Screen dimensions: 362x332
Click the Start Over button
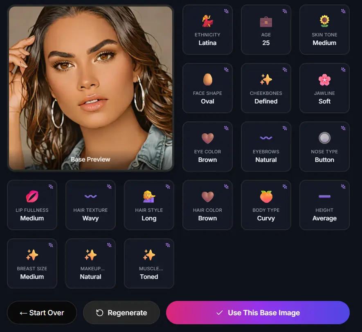42,313
